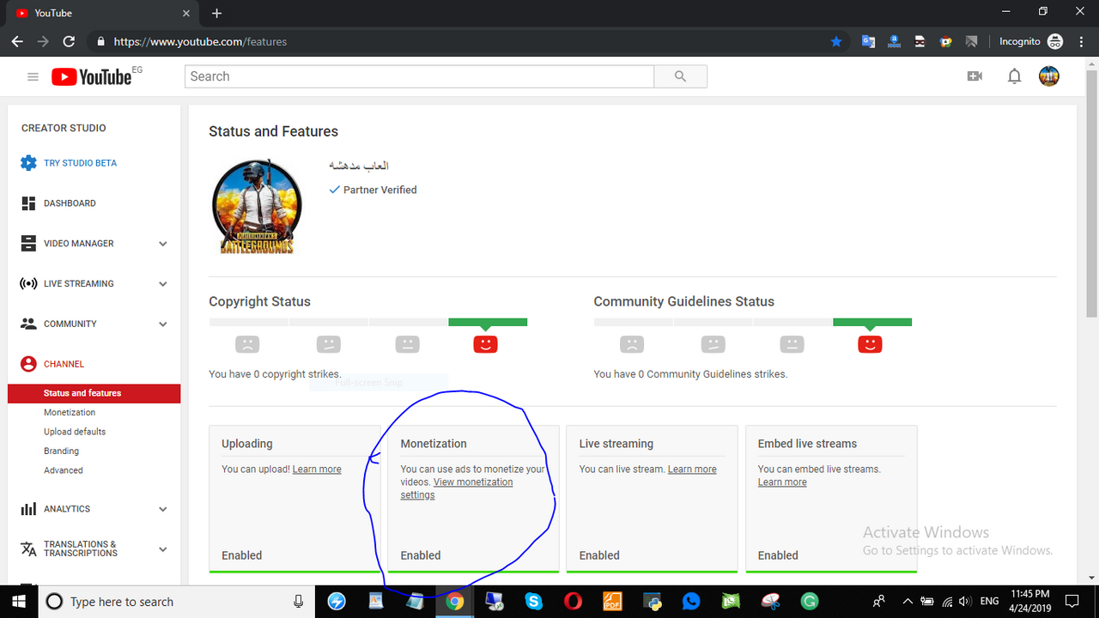Viewport: 1099px width, 618px height.
Task: Click the browser address bar URL
Action: (x=200, y=41)
